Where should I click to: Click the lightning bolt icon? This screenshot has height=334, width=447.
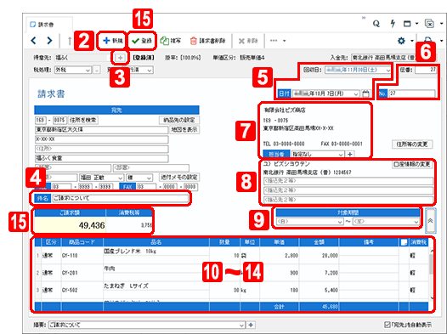pyautogui.click(x=393, y=24)
